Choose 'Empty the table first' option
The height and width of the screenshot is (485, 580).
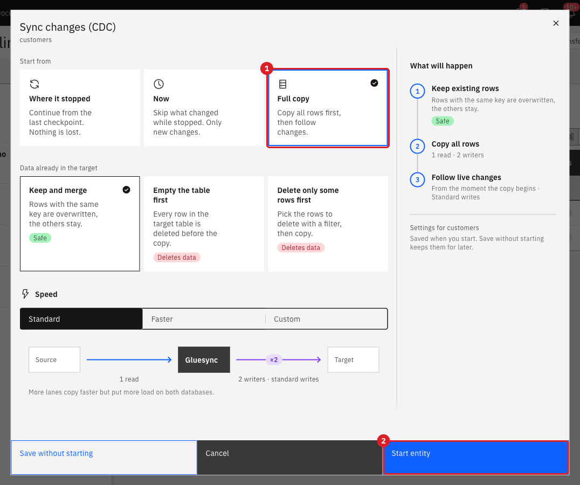tap(204, 224)
